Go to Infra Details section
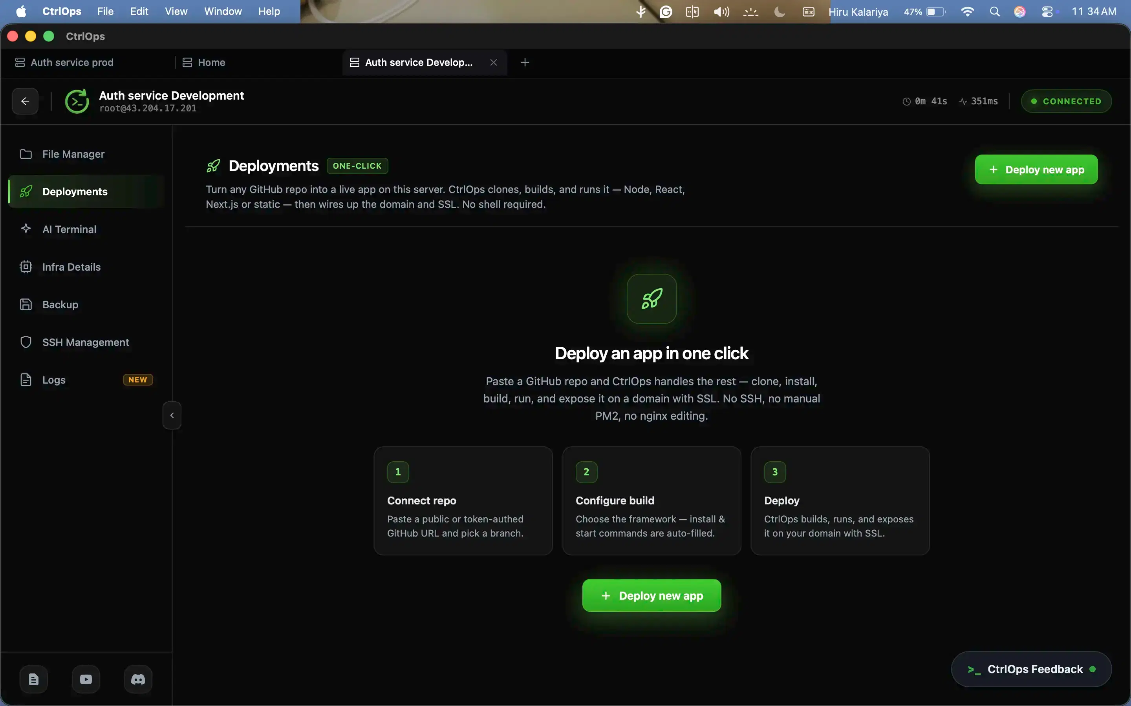 pyautogui.click(x=86, y=267)
